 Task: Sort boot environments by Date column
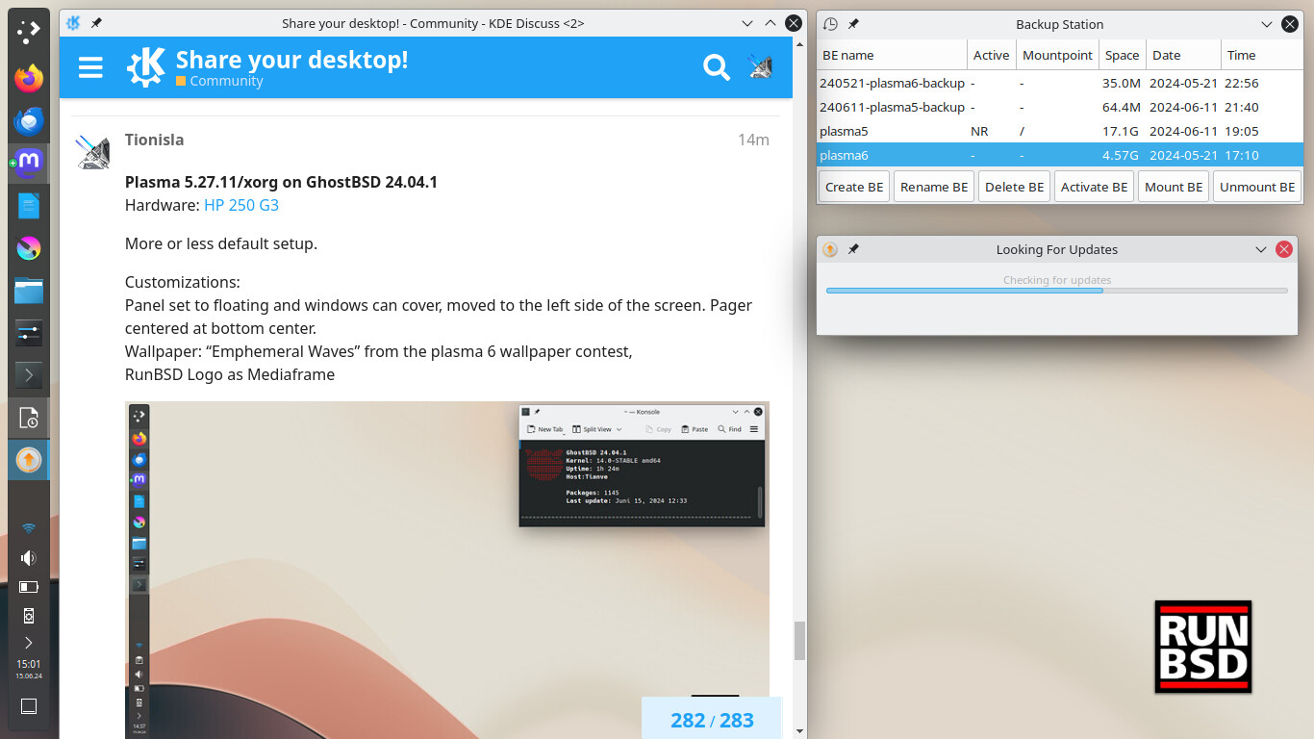point(1181,55)
